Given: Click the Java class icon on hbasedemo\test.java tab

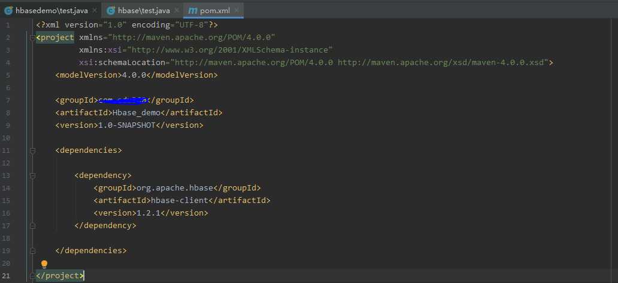Looking at the screenshot, I should point(8,11).
